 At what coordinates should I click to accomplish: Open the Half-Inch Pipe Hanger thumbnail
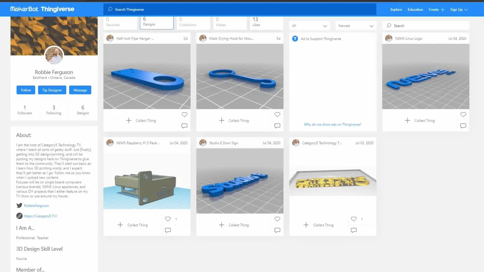pyautogui.click(x=147, y=76)
